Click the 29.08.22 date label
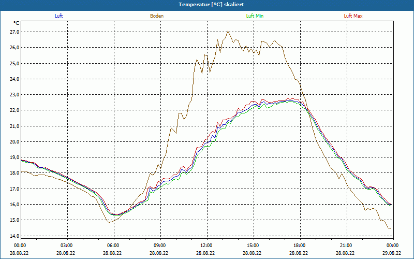This screenshot has width=414, height=259. pos(392,253)
